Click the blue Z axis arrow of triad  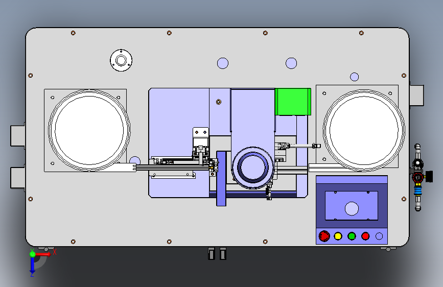point(32,266)
